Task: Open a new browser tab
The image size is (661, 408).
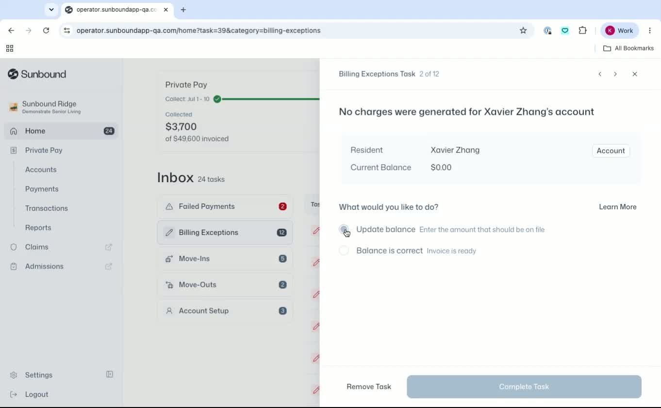Action: pyautogui.click(x=183, y=10)
